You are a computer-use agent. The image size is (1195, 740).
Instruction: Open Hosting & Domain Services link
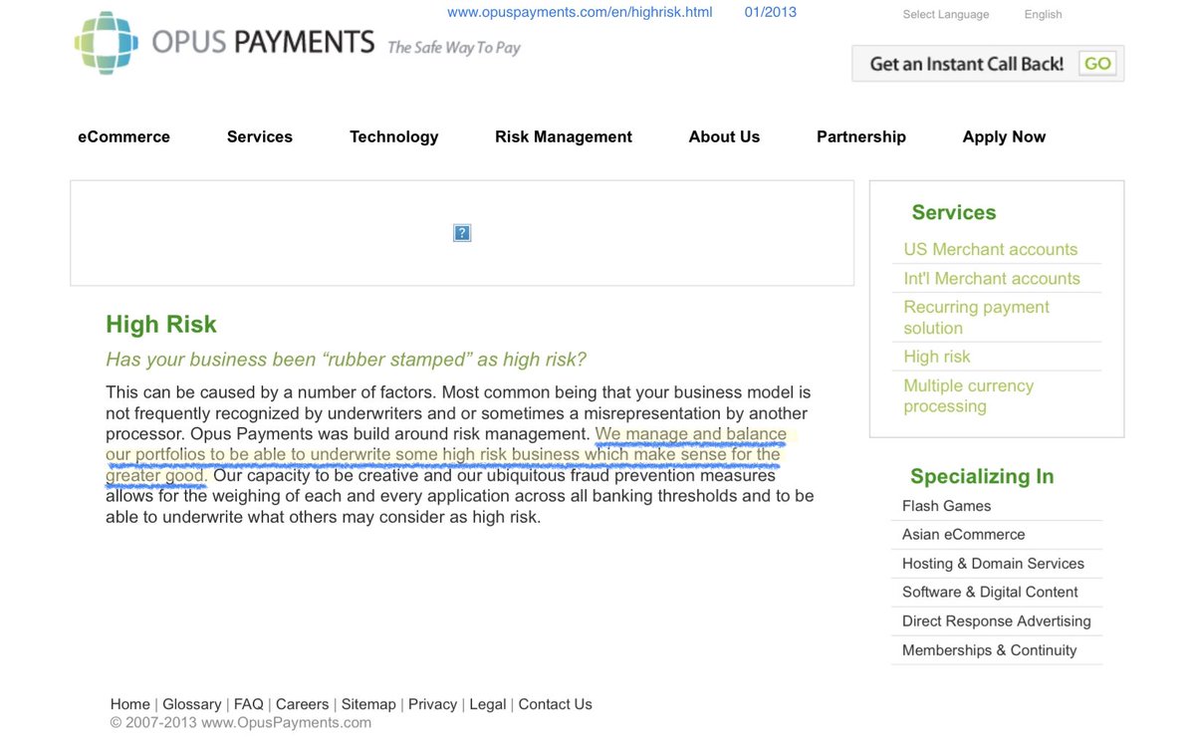993,564
